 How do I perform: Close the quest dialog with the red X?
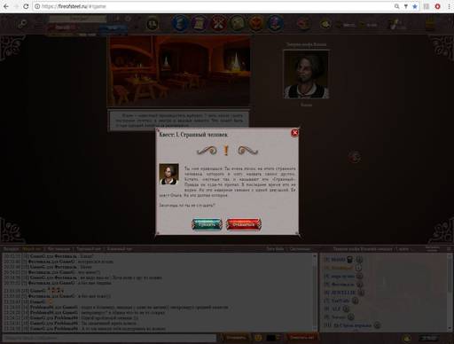pos(294,133)
